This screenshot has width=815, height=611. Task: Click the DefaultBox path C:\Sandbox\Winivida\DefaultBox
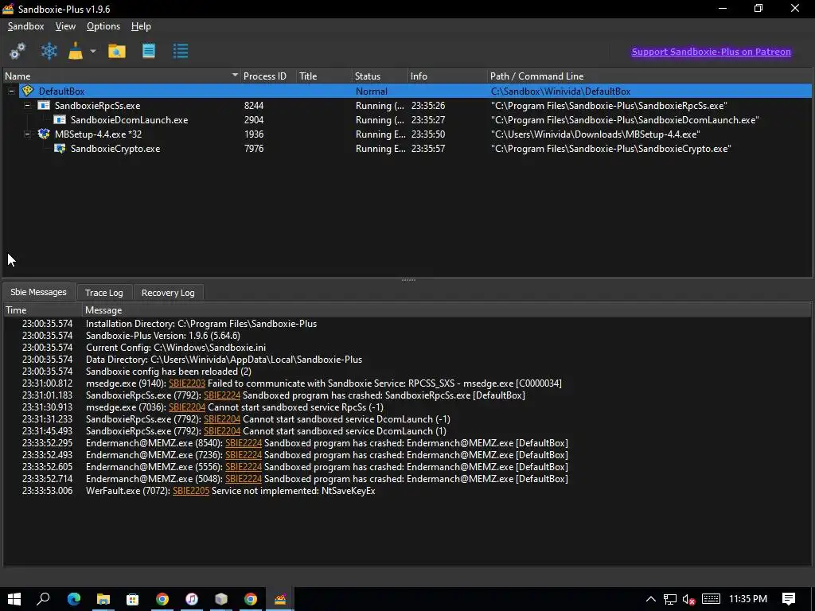(x=560, y=91)
